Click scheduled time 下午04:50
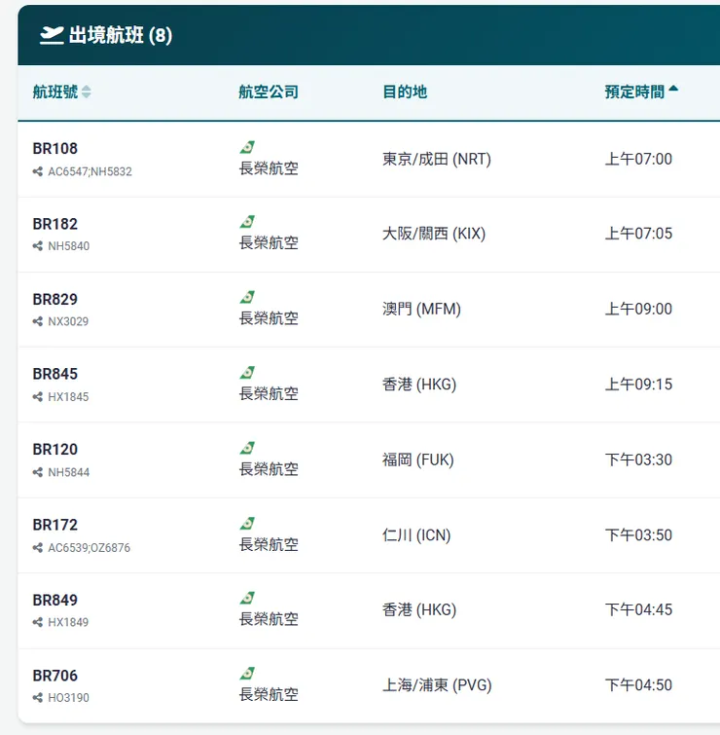 (638, 685)
